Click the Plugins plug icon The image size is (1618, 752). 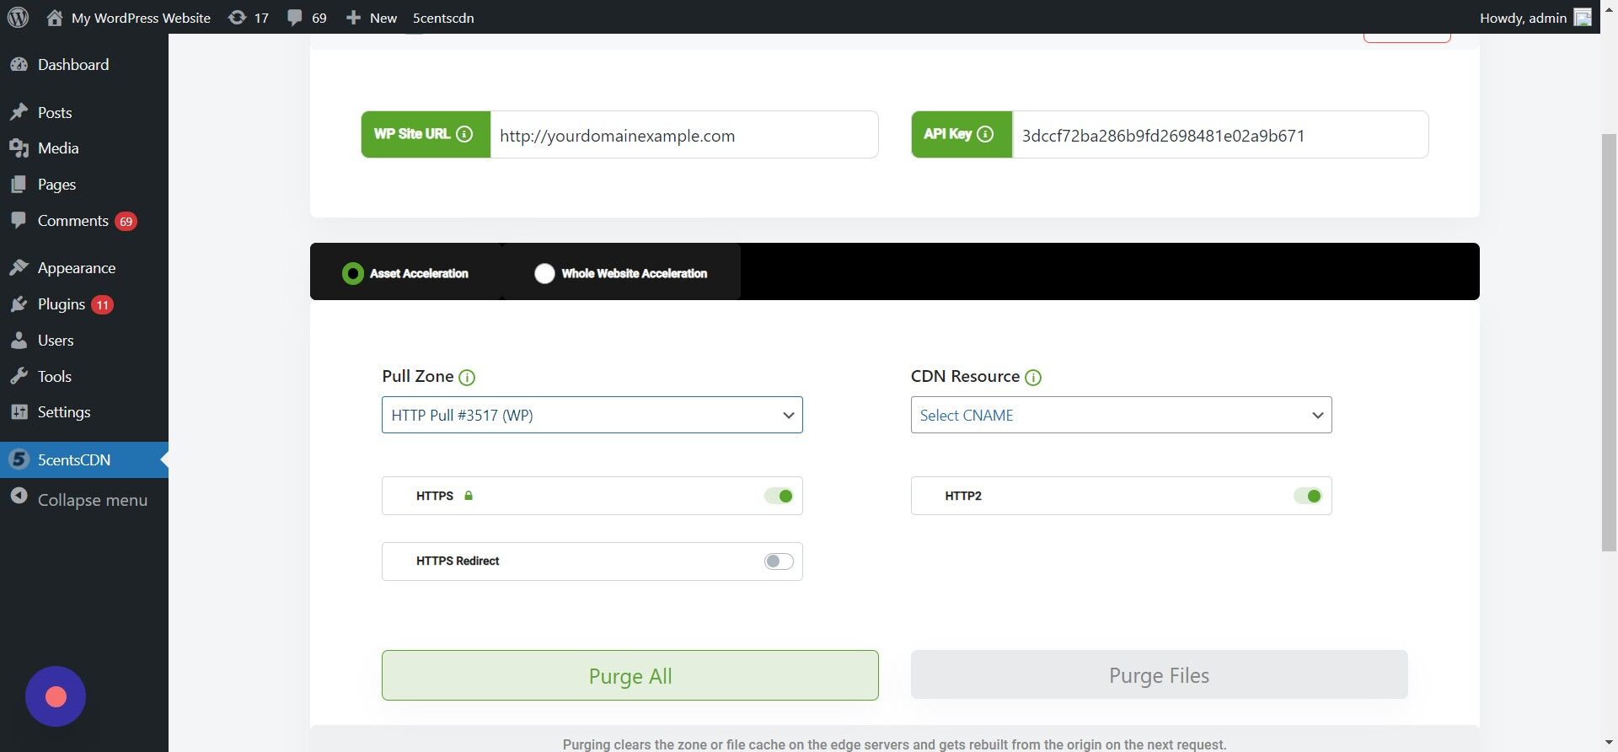[x=19, y=304]
